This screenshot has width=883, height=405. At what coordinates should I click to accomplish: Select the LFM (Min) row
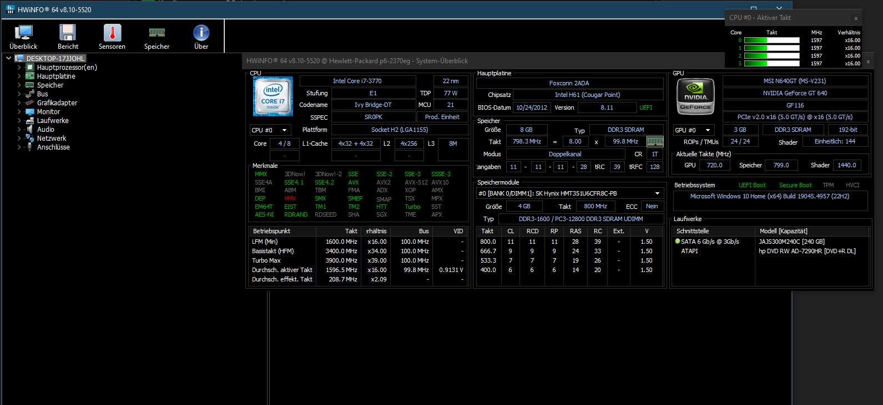coord(359,242)
